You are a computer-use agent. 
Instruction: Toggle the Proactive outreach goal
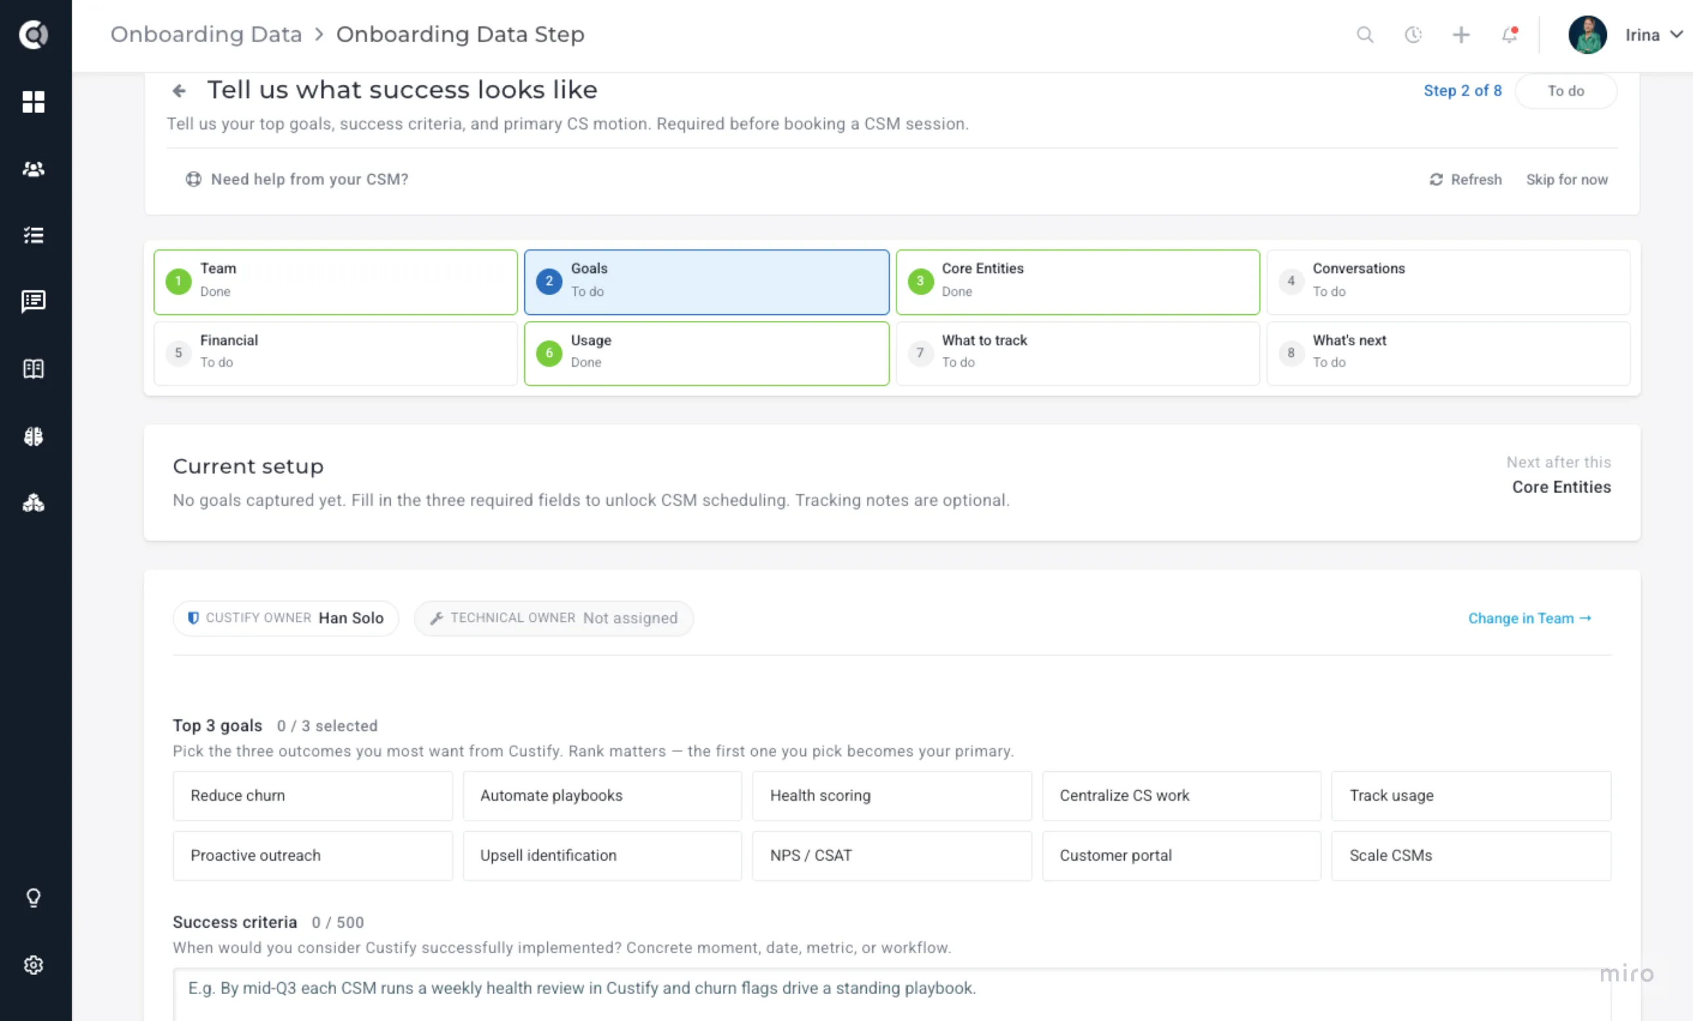pos(312,856)
